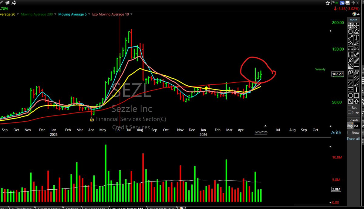
Task: Select the eraser drawing tool
Action: 356,31
